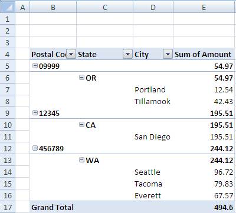Image resolution: width=236 pixels, height=213 pixels.
Task: Select the 79.83 amount cell
Action: (x=204, y=184)
